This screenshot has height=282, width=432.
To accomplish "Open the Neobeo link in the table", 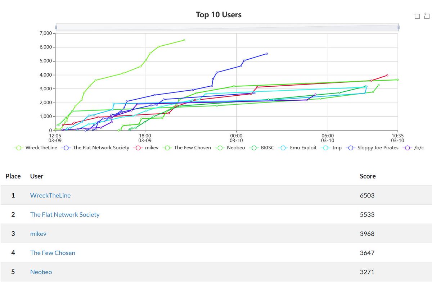I will click(x=41, y=272).
